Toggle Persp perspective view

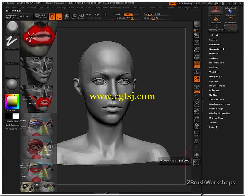point(197,64)
